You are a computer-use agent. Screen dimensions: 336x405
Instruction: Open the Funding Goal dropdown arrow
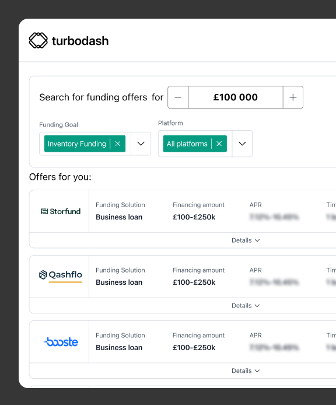coord(141,144)
